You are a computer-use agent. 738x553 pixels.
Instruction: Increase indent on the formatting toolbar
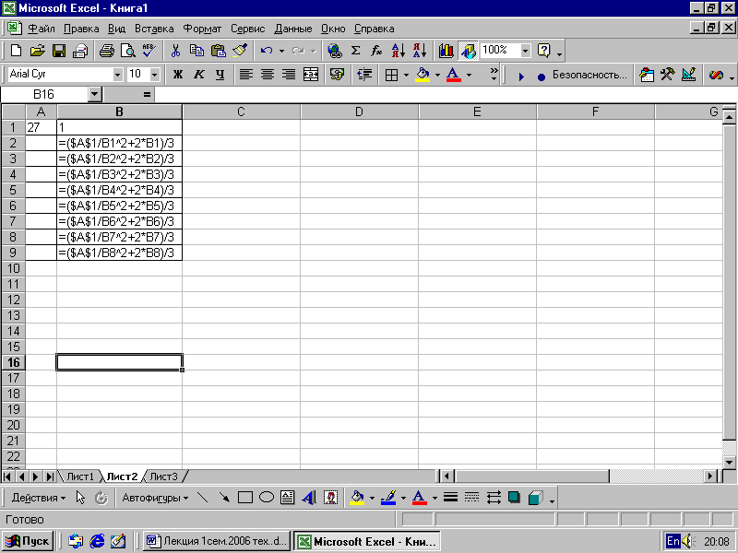click(363, 75)
